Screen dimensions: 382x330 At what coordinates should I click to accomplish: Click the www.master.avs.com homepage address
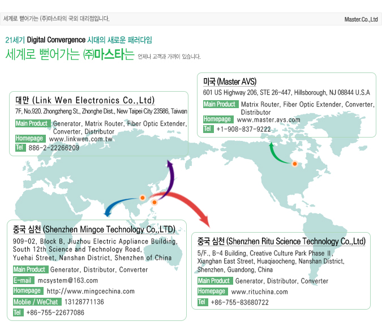click(268, 119)
